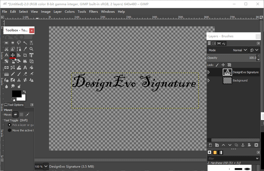Pick the Crop tool in the toolbox
The image size is (264, 171).
tap(25, 55)
